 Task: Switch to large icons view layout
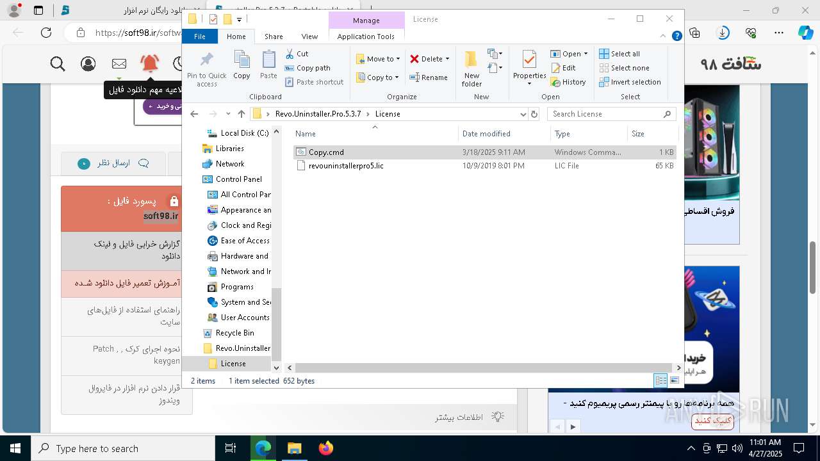pyautogui.click(x=674, y=381)
